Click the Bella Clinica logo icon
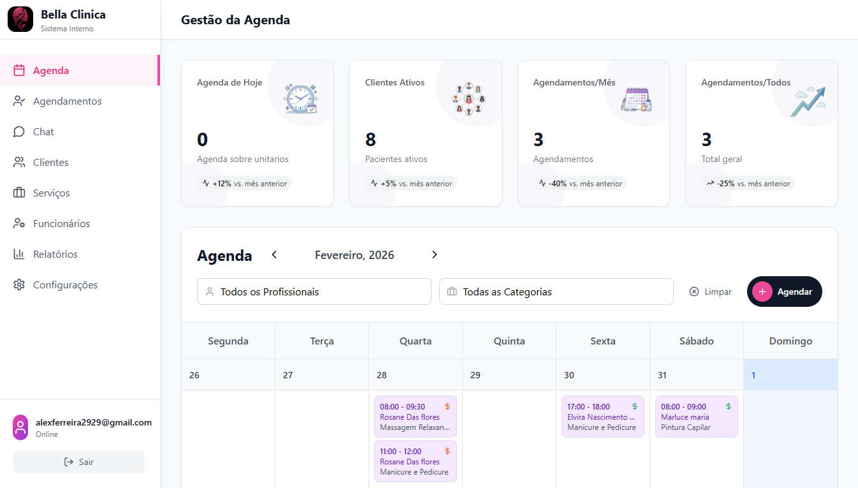Screen dimensions: 858x488 (20, 19)
